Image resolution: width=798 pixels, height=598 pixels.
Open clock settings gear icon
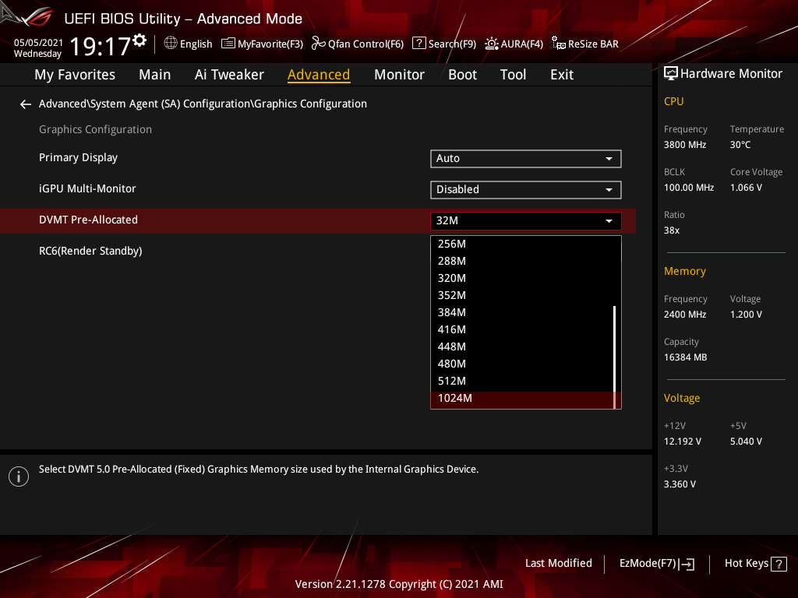(x=139, y=40)
